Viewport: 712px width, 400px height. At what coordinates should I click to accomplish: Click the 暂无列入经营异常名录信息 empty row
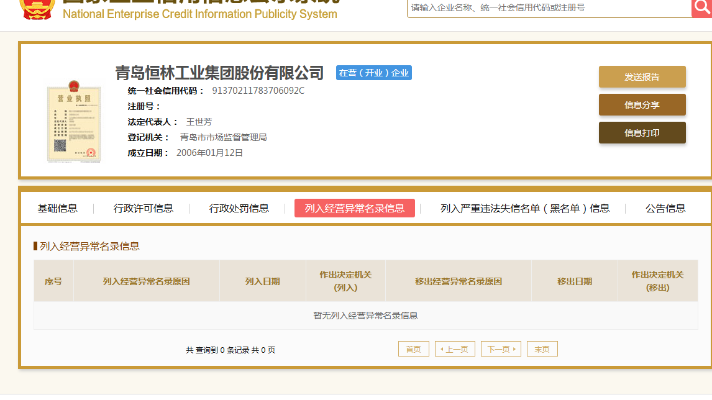(365, 316)
